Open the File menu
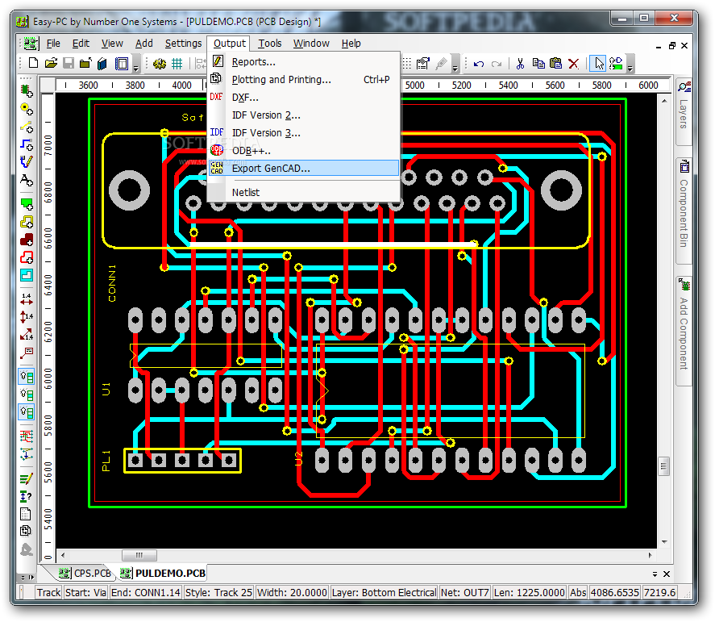Viewport: 715px width, 622px height. click(x=53, y=44)
